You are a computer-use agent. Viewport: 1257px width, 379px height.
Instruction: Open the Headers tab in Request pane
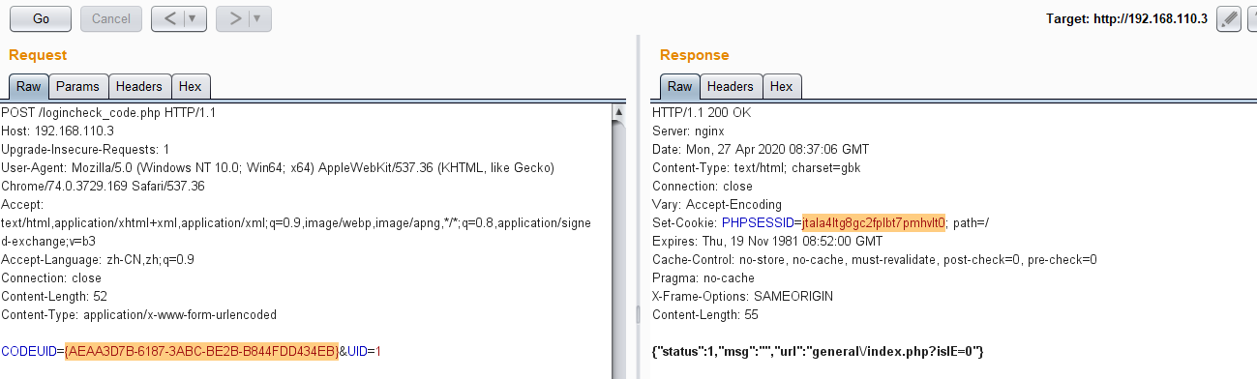pos(139,87)
